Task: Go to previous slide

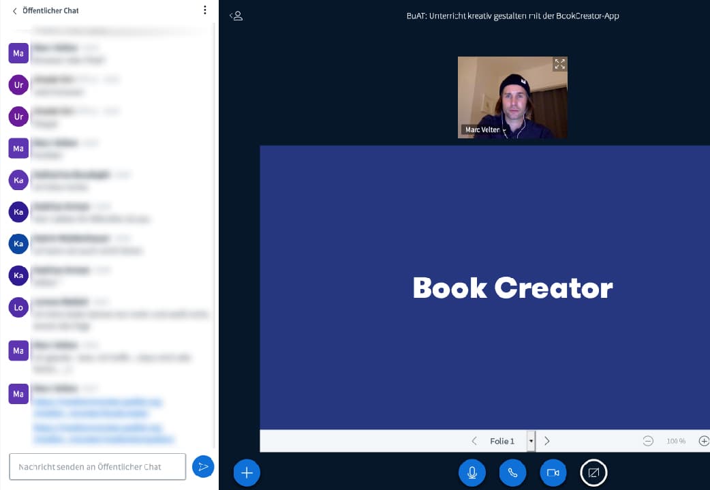Action: click(x=474, y=441)
